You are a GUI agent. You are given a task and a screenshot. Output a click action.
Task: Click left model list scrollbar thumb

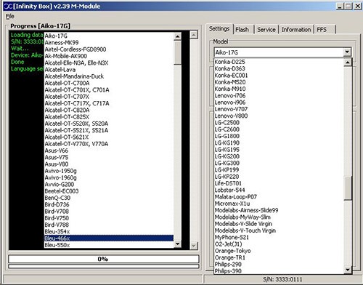[x=177, y=52]
